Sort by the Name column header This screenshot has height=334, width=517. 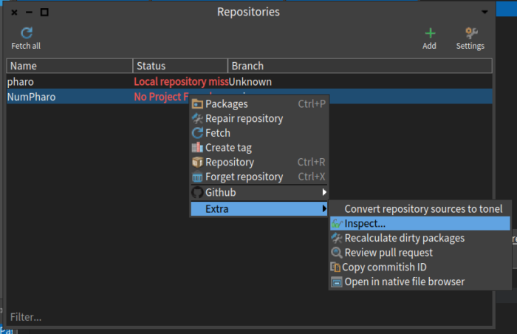(69, 66)
